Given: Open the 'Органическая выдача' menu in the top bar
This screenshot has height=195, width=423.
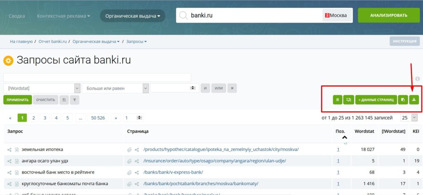Looking at the screenshot, I should pos(133,16).
